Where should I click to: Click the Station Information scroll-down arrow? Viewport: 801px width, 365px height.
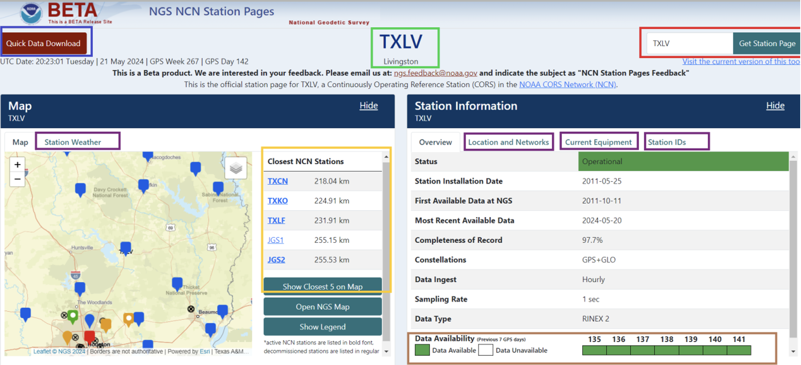[x=793, y=351]
